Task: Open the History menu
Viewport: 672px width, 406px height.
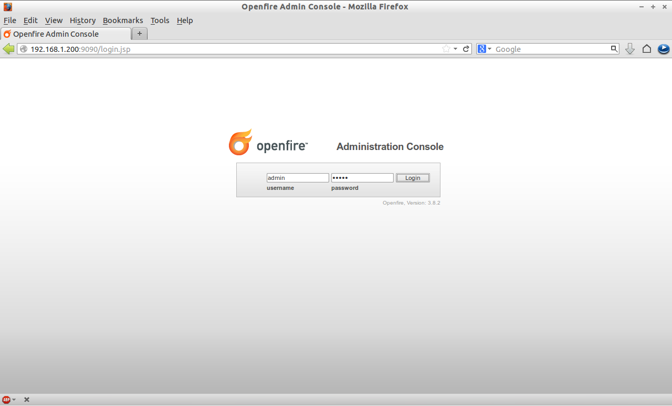Action: pyautogui.click(x=82, y=20)
